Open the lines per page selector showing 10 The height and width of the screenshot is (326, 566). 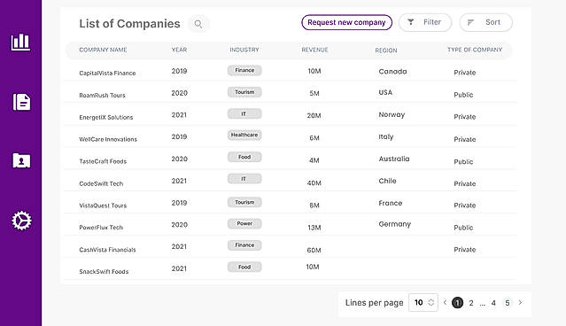(x=423, y=303)
